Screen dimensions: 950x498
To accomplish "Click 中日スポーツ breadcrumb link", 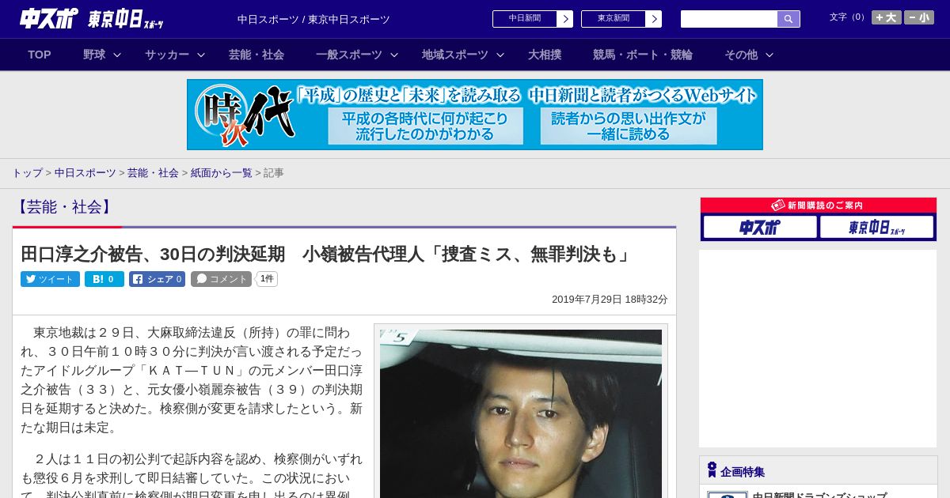I will [x=85, y=172].
